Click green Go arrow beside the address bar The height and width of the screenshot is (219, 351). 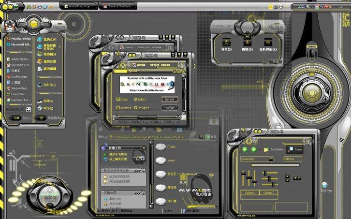click(207, 137)
